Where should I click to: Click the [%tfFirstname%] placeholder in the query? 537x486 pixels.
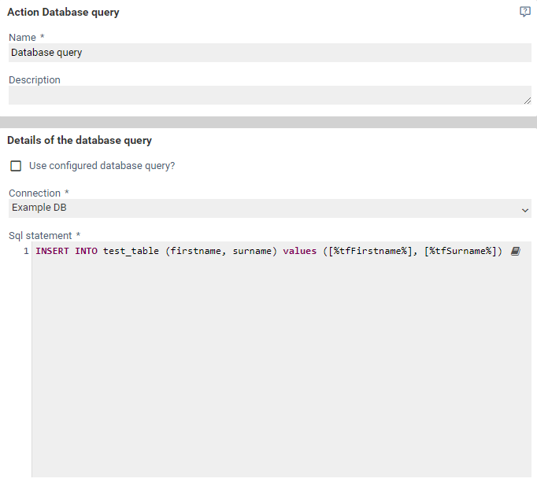368,252
